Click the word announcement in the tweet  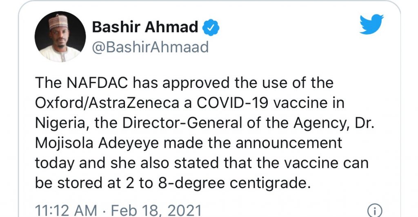[x=289, y=143]
